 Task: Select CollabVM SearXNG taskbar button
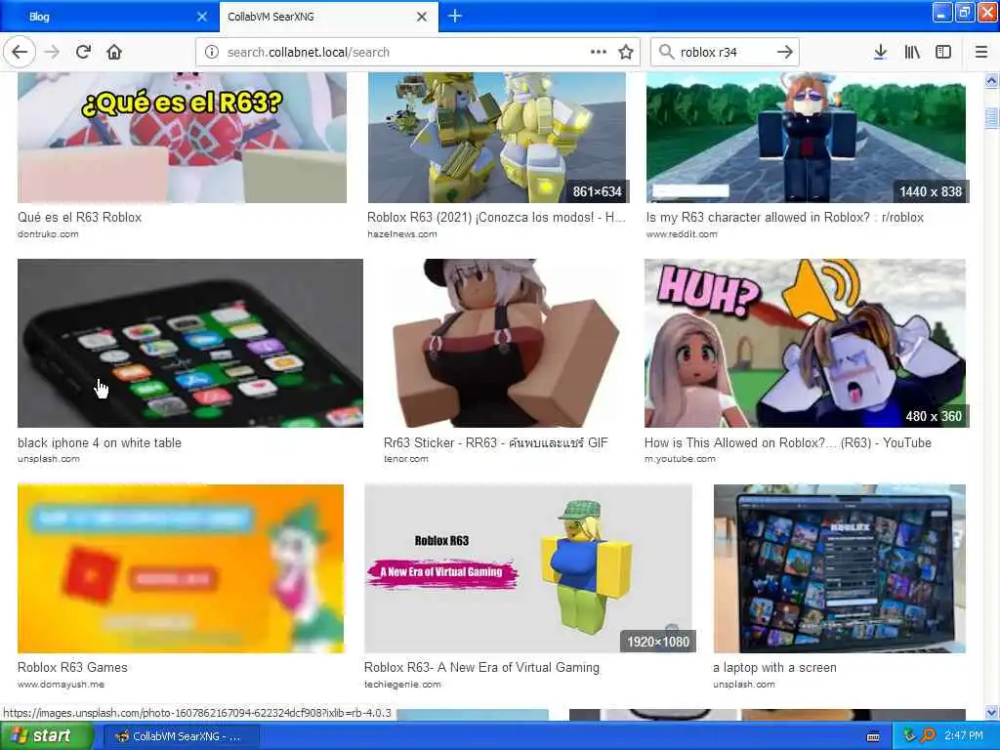[x=181, y=736]
